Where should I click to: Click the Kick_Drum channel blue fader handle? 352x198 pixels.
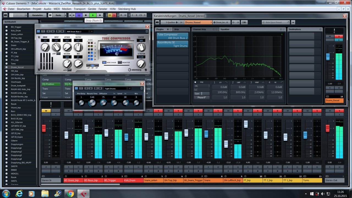pyautogui.click(x=126, y=137)
